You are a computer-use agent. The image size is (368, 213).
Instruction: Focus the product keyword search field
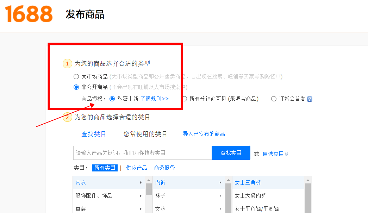143,153
